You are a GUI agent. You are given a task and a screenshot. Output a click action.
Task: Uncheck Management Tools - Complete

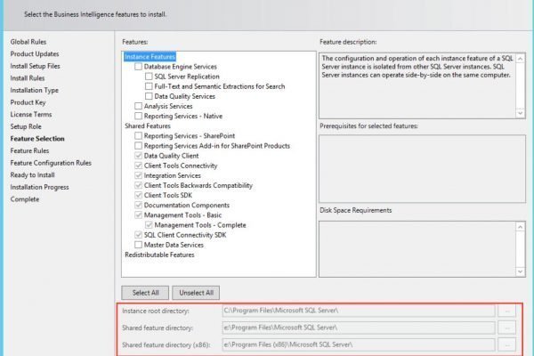(148, 225)
